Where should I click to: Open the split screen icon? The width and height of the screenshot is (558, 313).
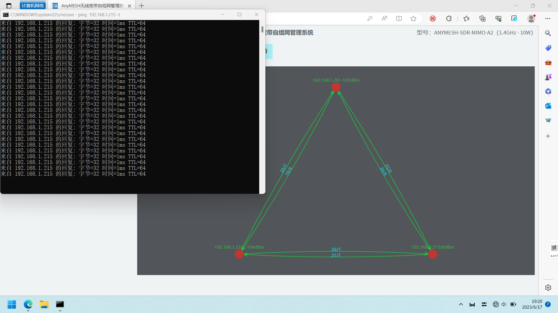pos(399,19)
